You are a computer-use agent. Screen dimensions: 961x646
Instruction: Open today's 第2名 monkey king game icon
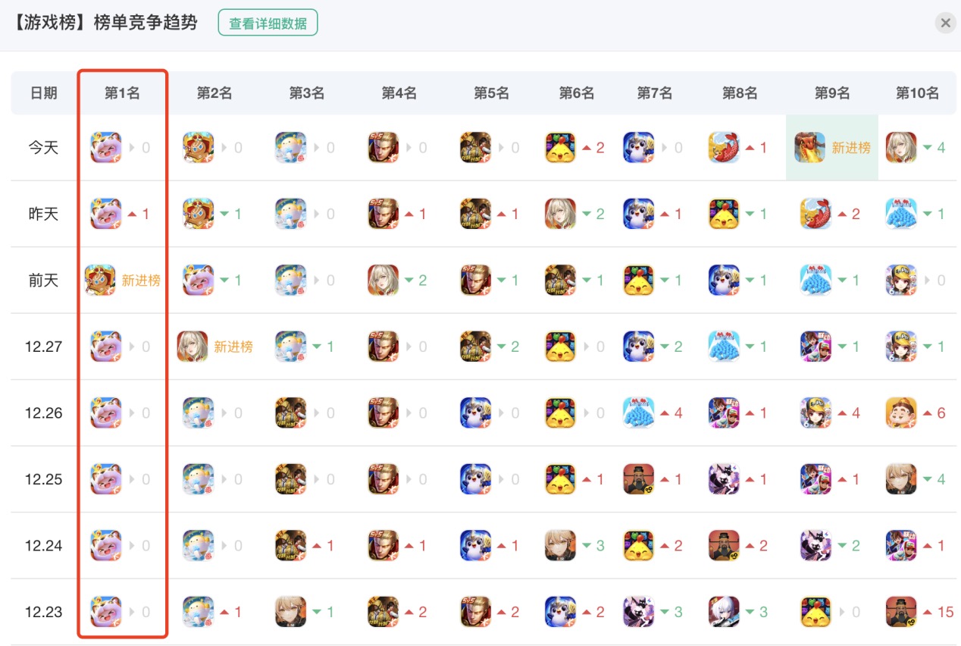199,147
